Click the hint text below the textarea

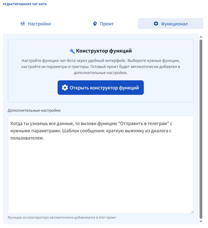click(x=62, y=217)
